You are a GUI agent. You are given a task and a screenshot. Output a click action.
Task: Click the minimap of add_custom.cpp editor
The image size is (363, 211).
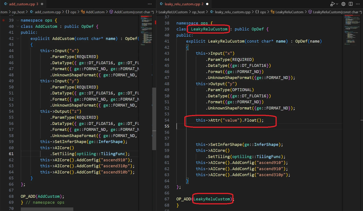point(146,30)
